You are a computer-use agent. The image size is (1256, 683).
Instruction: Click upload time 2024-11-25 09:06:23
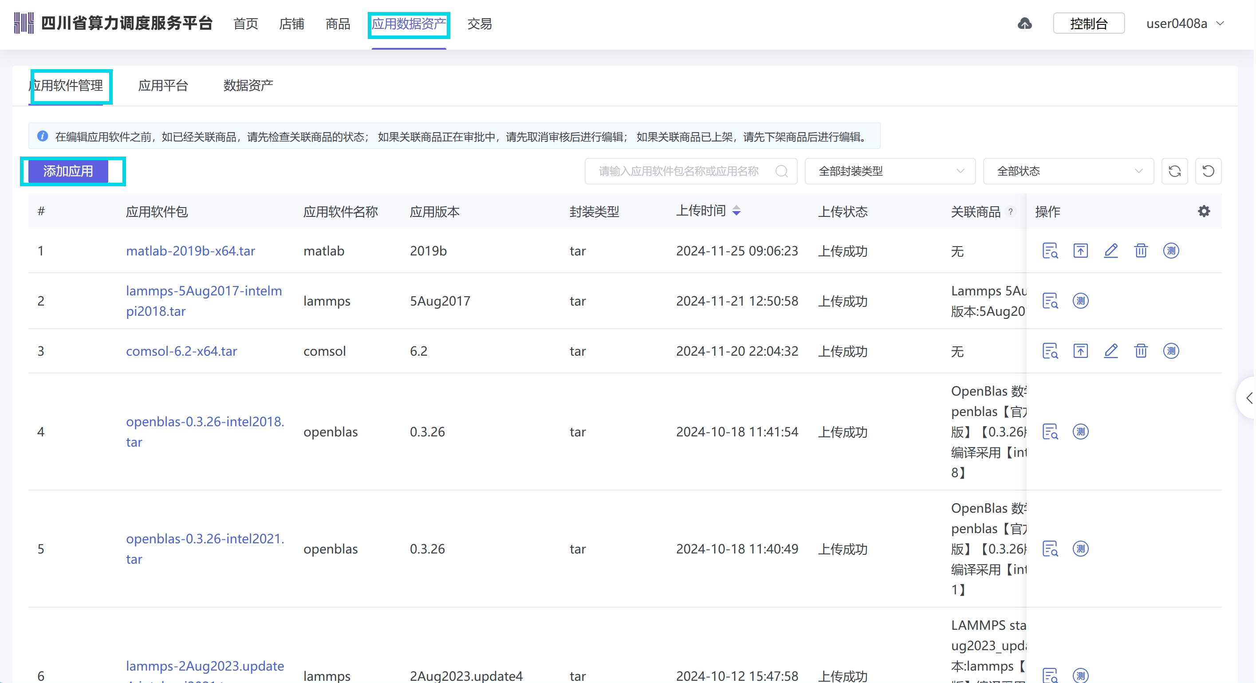click(x=737, y=251)
